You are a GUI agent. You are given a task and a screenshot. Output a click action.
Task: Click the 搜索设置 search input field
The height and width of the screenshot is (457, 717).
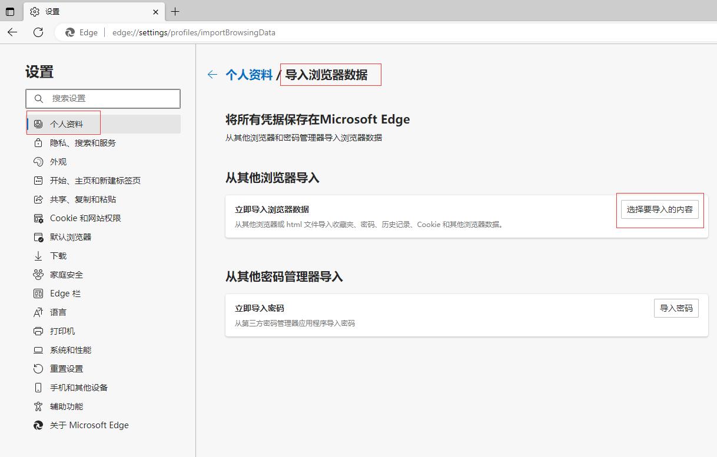click(103, 99)
